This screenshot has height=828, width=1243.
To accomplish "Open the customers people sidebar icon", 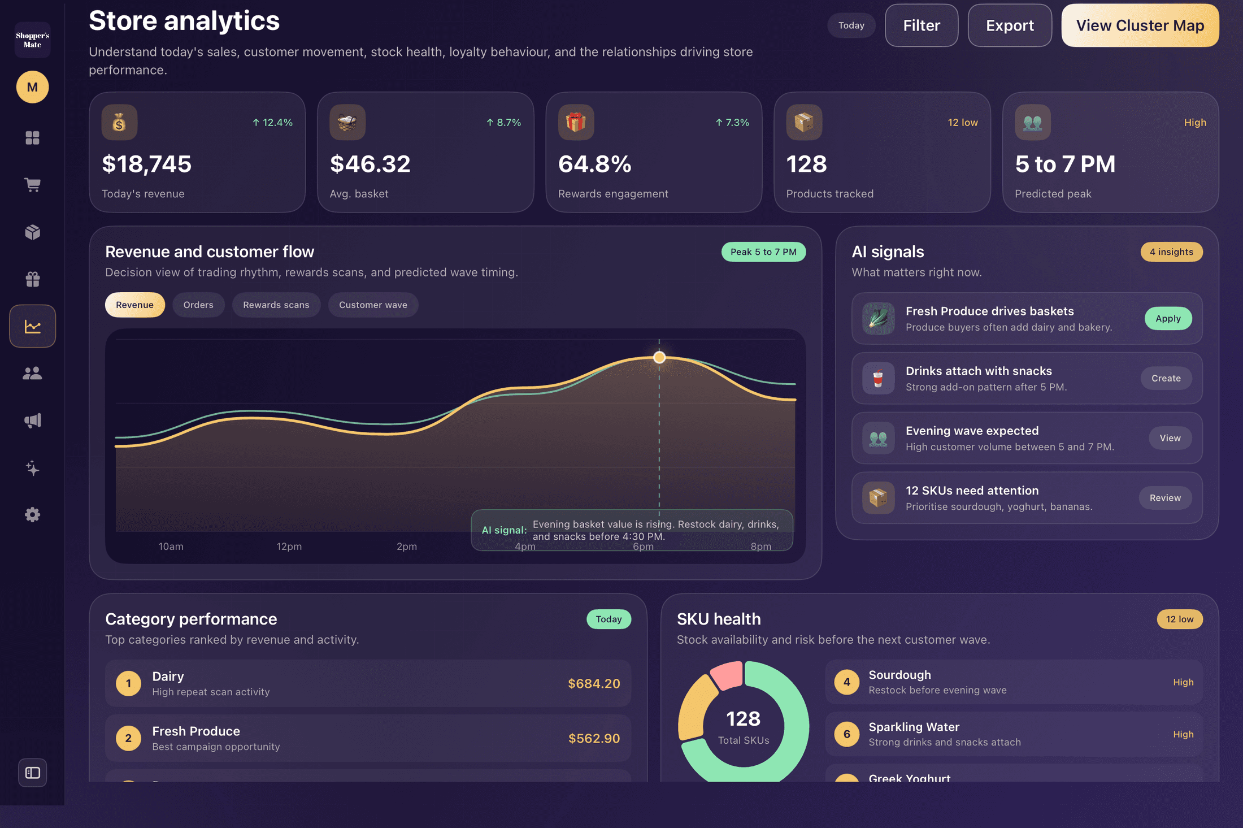I will 32,373.
